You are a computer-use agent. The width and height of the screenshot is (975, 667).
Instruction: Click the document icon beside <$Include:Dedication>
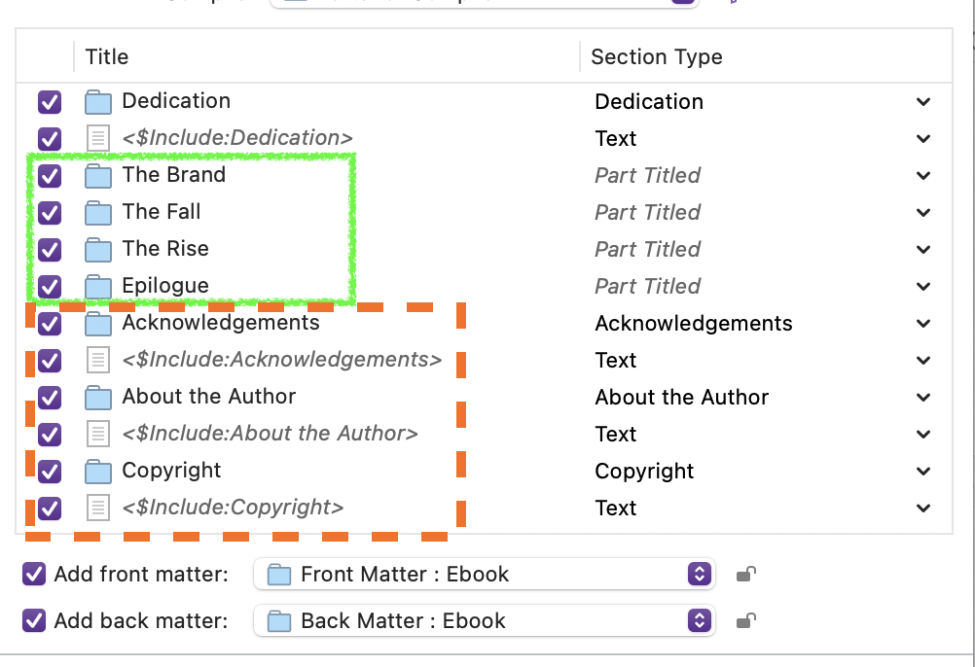[x=98, y=138]
